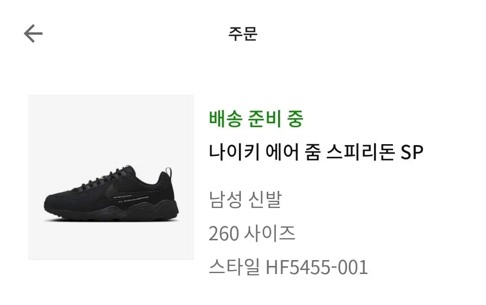Tap the green 배송 준비 중 status
The height and width of the screenshot is (305, 486).
point(256,119)
